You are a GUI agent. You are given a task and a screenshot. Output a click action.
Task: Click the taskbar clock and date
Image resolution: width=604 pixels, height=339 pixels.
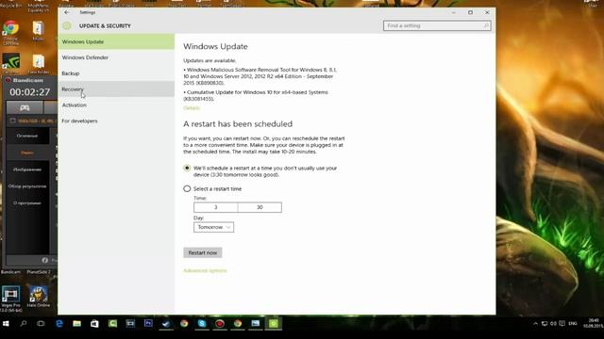pos(594,323)
